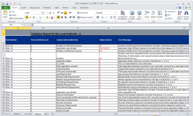The height and width of the screenshot is (116, 193).
Task: Expand the Alignment dialog launcher
Action: tap(94, 22)
